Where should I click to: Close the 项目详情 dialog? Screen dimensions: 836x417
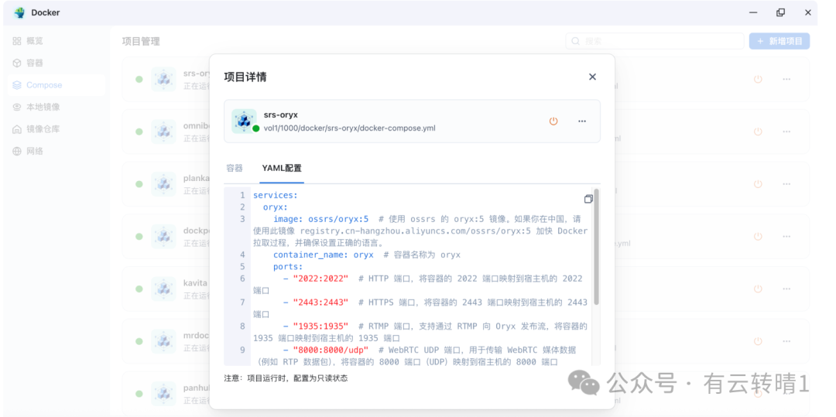coord(592,77)
